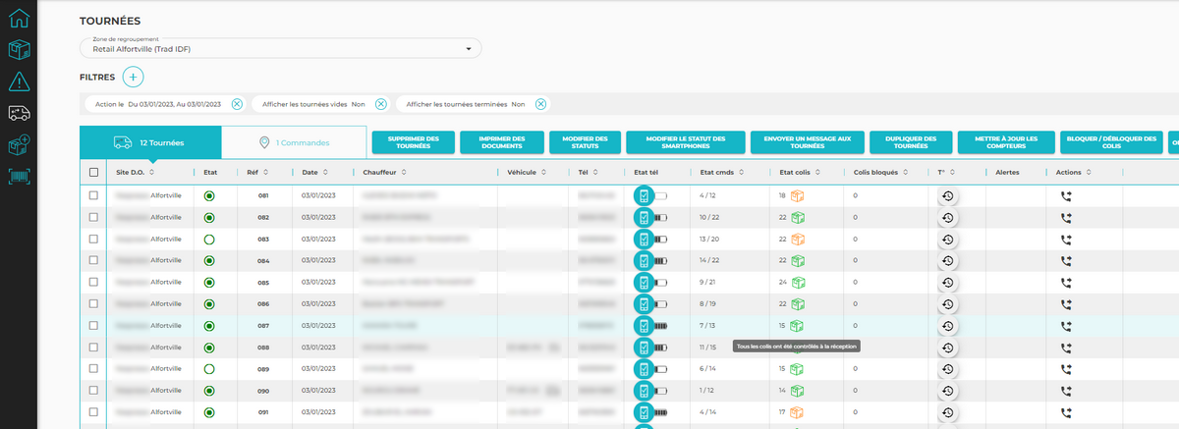1179x429 pixels.
Task: Open the delivery truck sidebar icon
Action: 19,113
